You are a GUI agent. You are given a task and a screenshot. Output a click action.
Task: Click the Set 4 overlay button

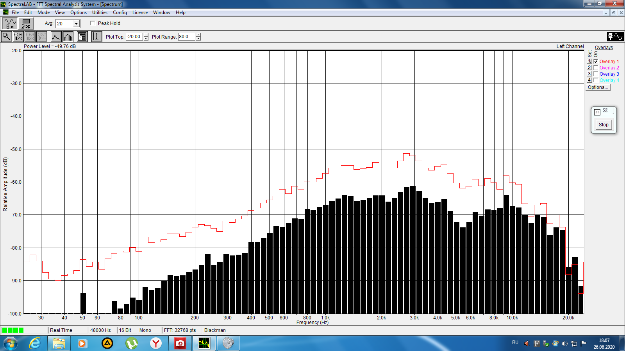click(589, 80)
